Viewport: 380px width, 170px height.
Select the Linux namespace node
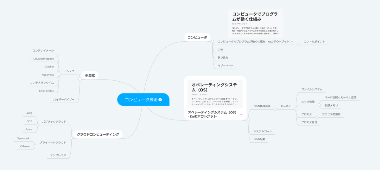(44, 59)
